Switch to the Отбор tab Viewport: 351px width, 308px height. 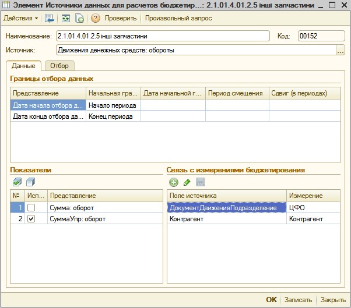click(59, 66)
